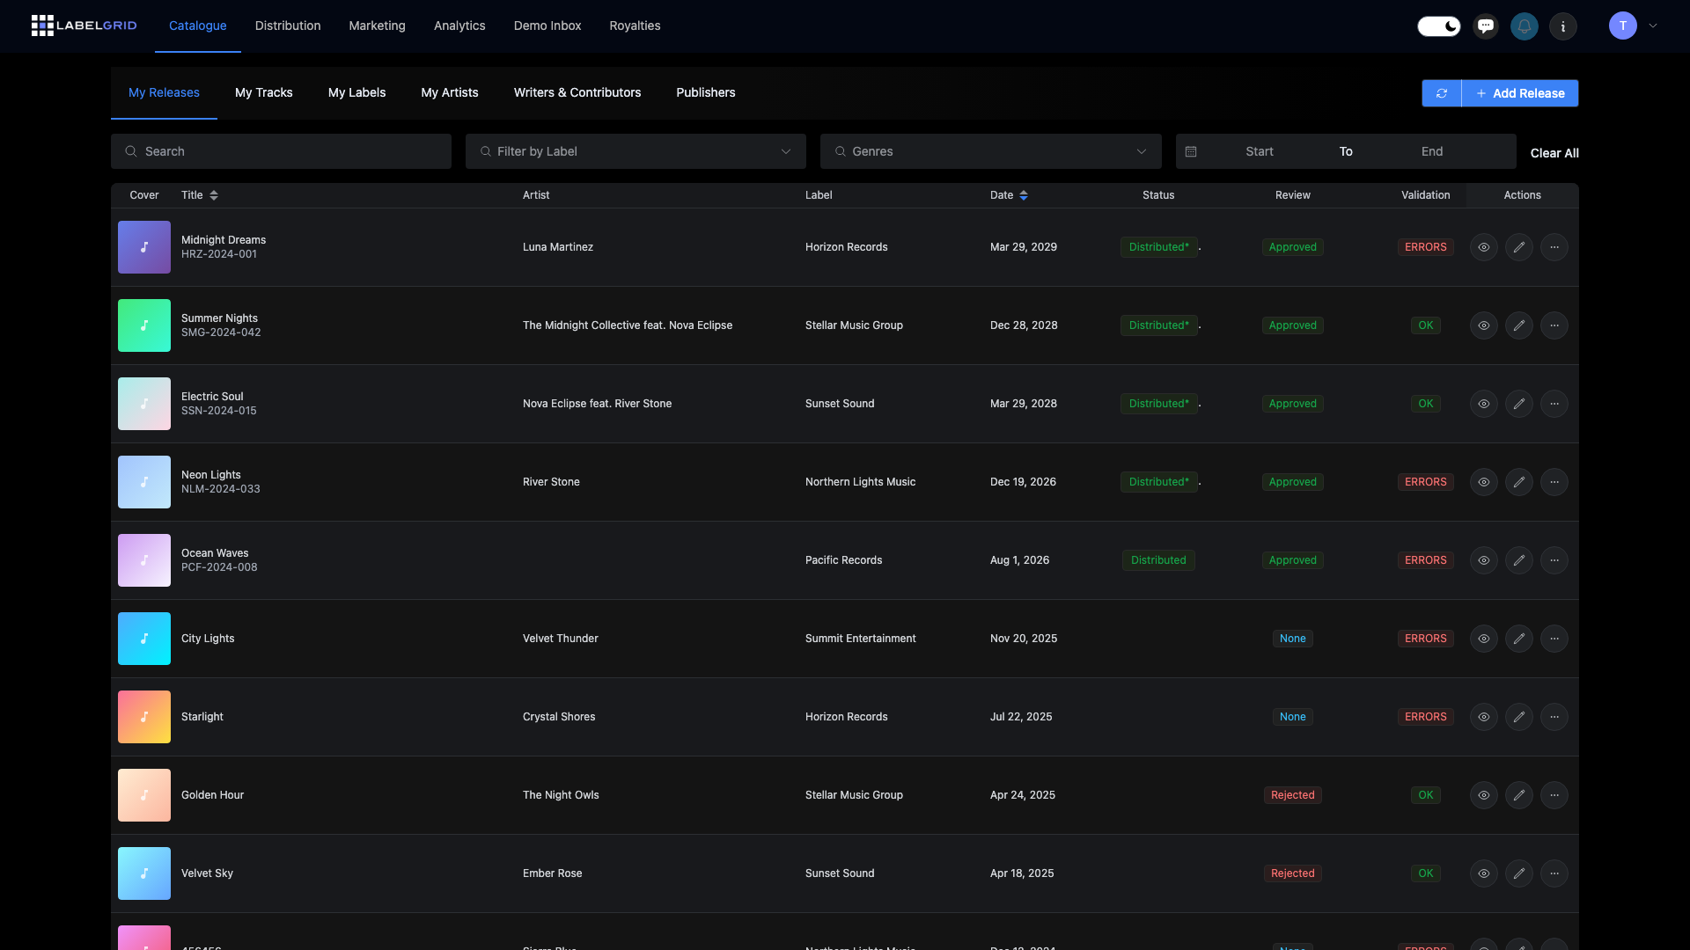View the Ocean Waves release
Viewport: 1690px width, 950px height.
1484,560
